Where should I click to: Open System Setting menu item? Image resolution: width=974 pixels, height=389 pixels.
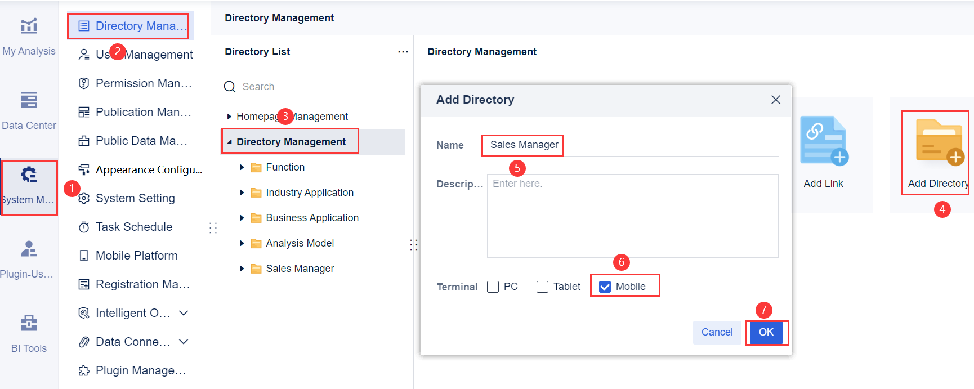click(135, 198)
